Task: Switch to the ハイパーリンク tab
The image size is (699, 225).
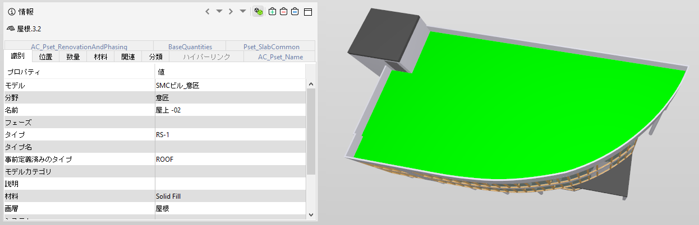Action: tap(207, 57)
